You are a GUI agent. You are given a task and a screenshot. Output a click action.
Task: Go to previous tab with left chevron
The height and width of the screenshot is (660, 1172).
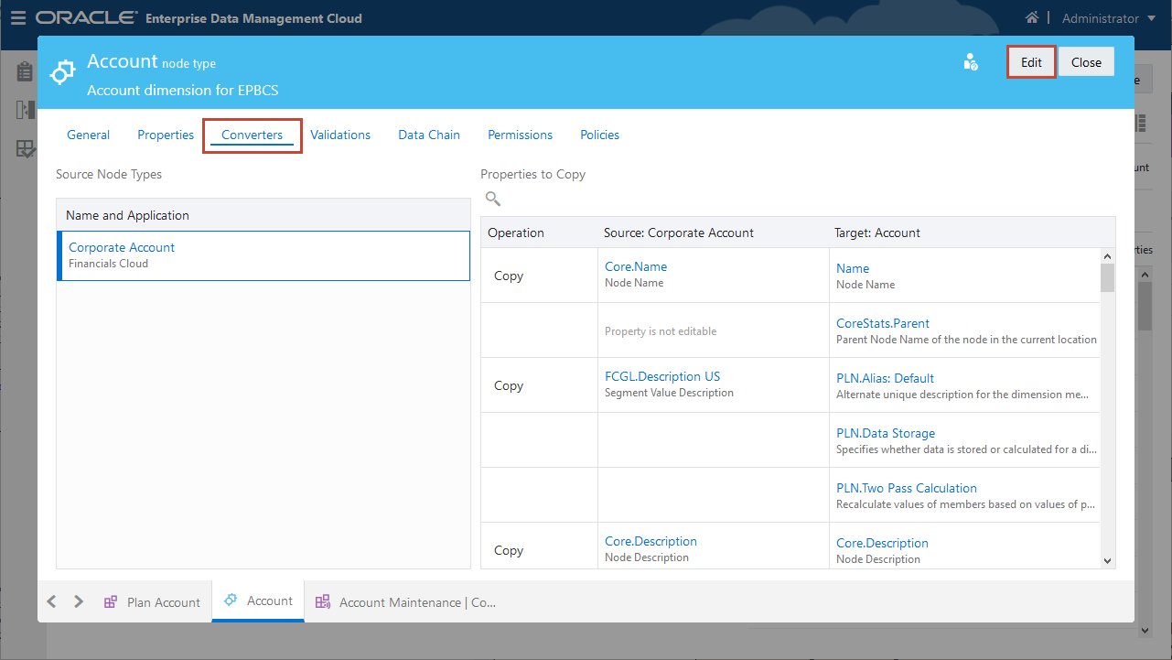[x=51, y=601]
